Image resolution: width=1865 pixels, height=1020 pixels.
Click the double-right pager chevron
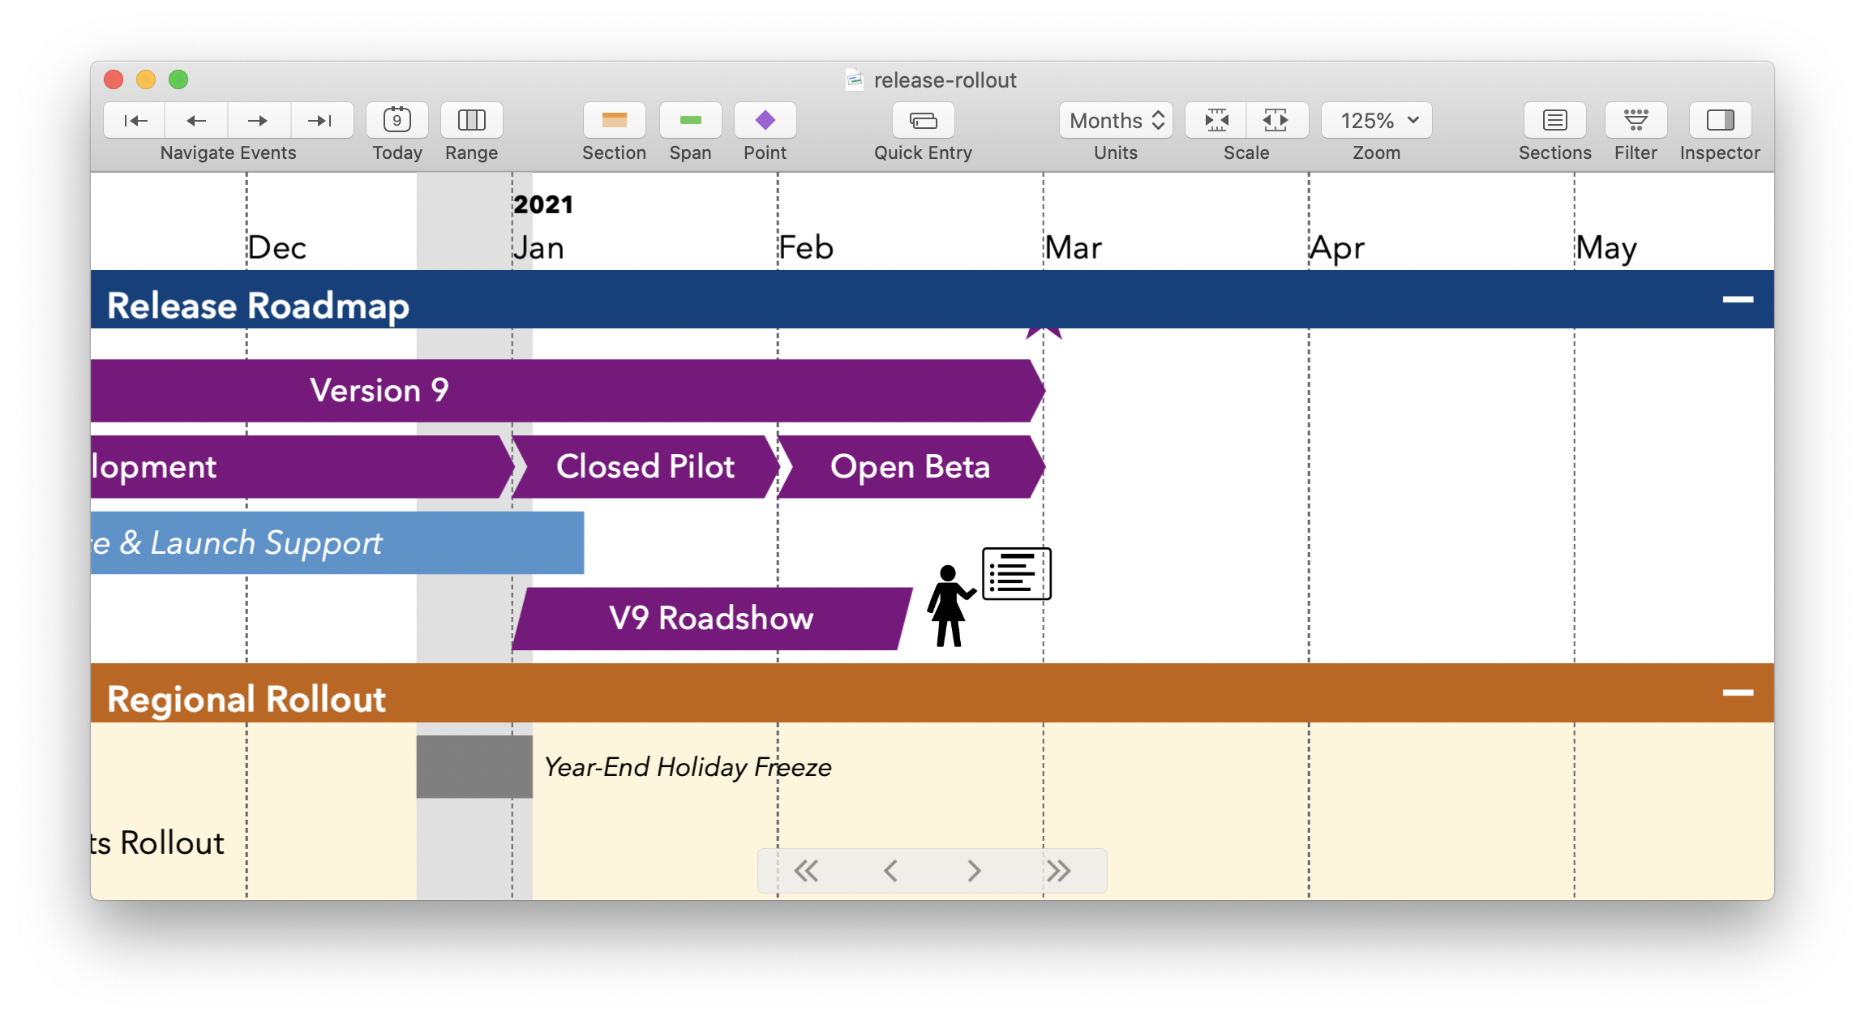[x=1058, y=870]
